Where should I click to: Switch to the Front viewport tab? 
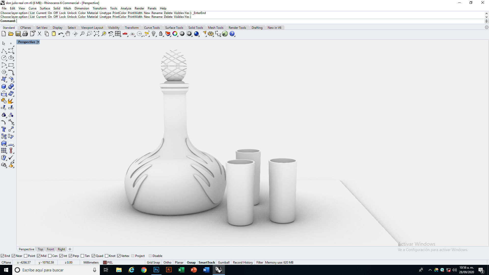(50, 249)
